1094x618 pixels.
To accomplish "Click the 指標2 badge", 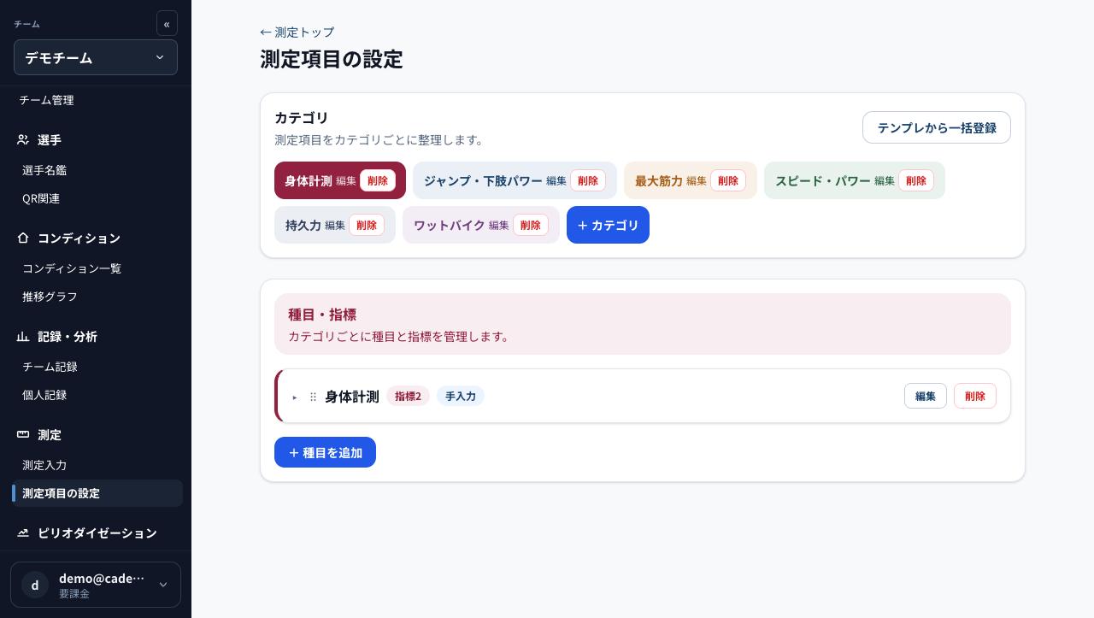I will 408,396.
